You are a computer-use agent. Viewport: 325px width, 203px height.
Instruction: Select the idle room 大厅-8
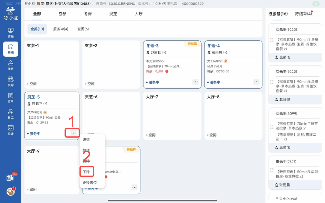point(233,116)
